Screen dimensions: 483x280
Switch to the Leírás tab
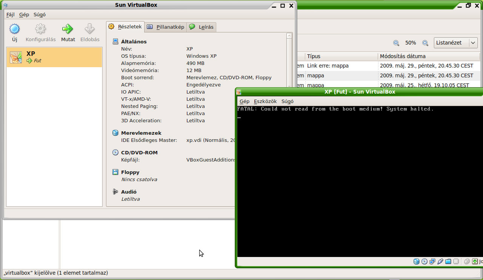point(202,27)
